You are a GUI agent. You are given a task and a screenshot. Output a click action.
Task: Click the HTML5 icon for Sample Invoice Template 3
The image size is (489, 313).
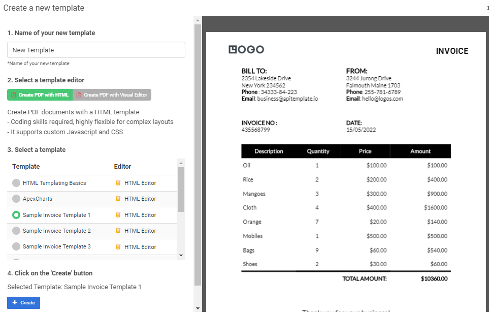point(118,246)
